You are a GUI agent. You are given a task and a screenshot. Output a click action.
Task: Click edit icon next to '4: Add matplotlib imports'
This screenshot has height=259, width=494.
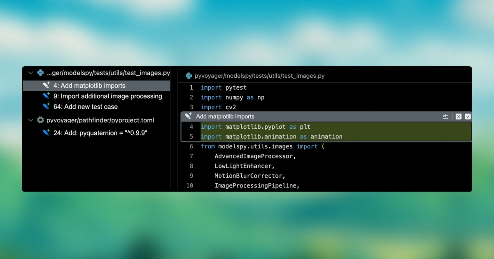pyautogui.click(x=47, y=86)
